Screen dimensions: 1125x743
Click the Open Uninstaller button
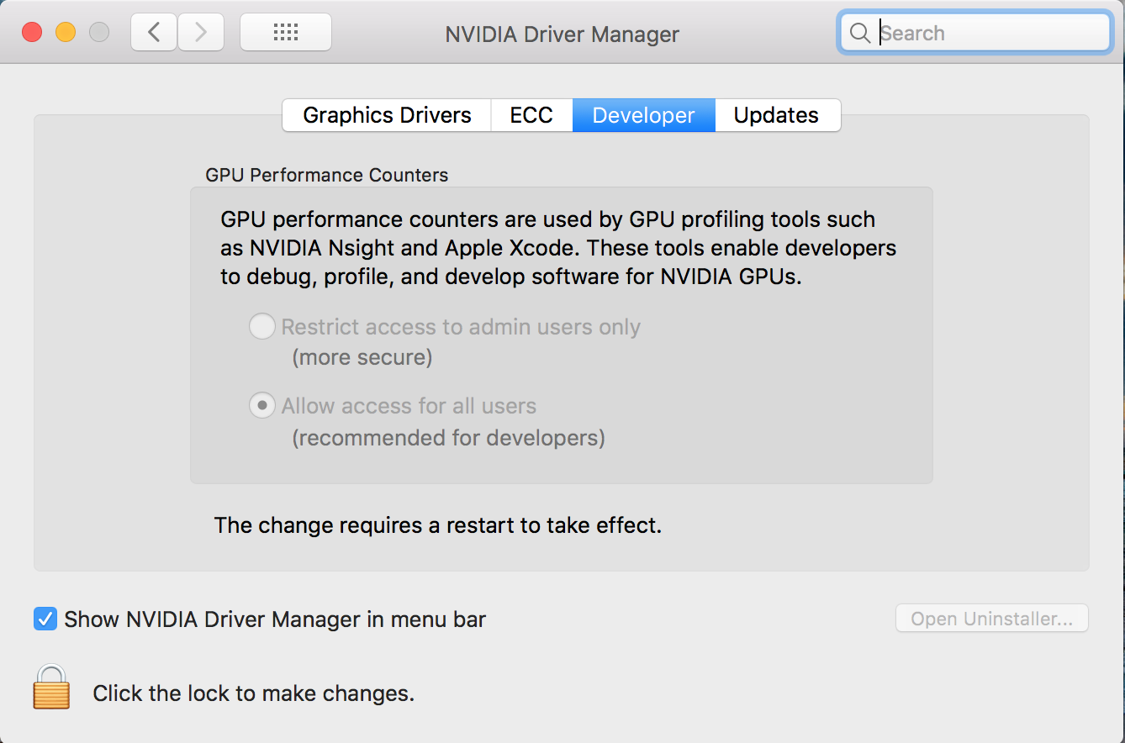click(x=992, y=619)
